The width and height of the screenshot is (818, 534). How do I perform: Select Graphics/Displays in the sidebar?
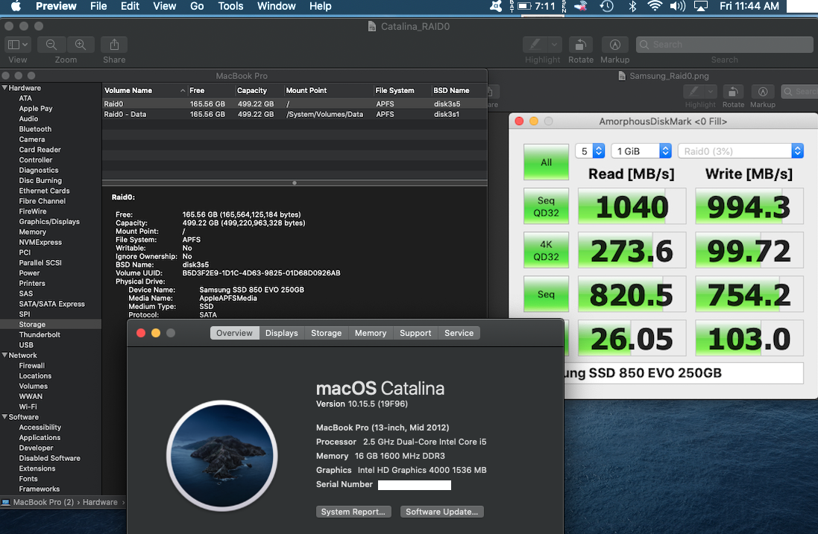coord(49,222)
